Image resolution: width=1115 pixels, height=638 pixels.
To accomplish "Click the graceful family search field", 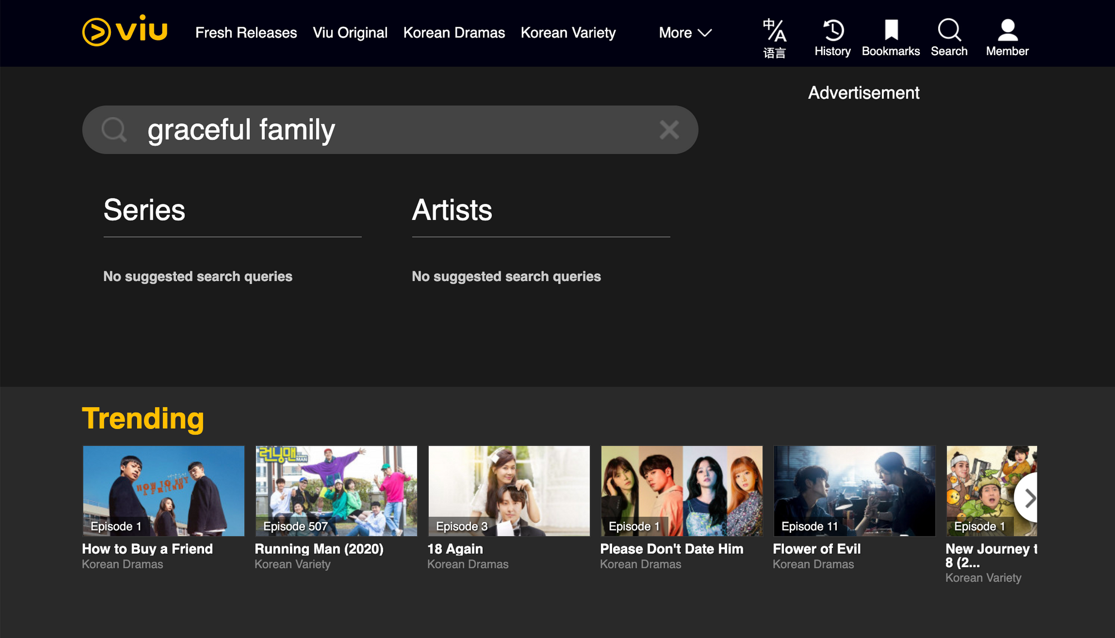I will pos(390,130).
